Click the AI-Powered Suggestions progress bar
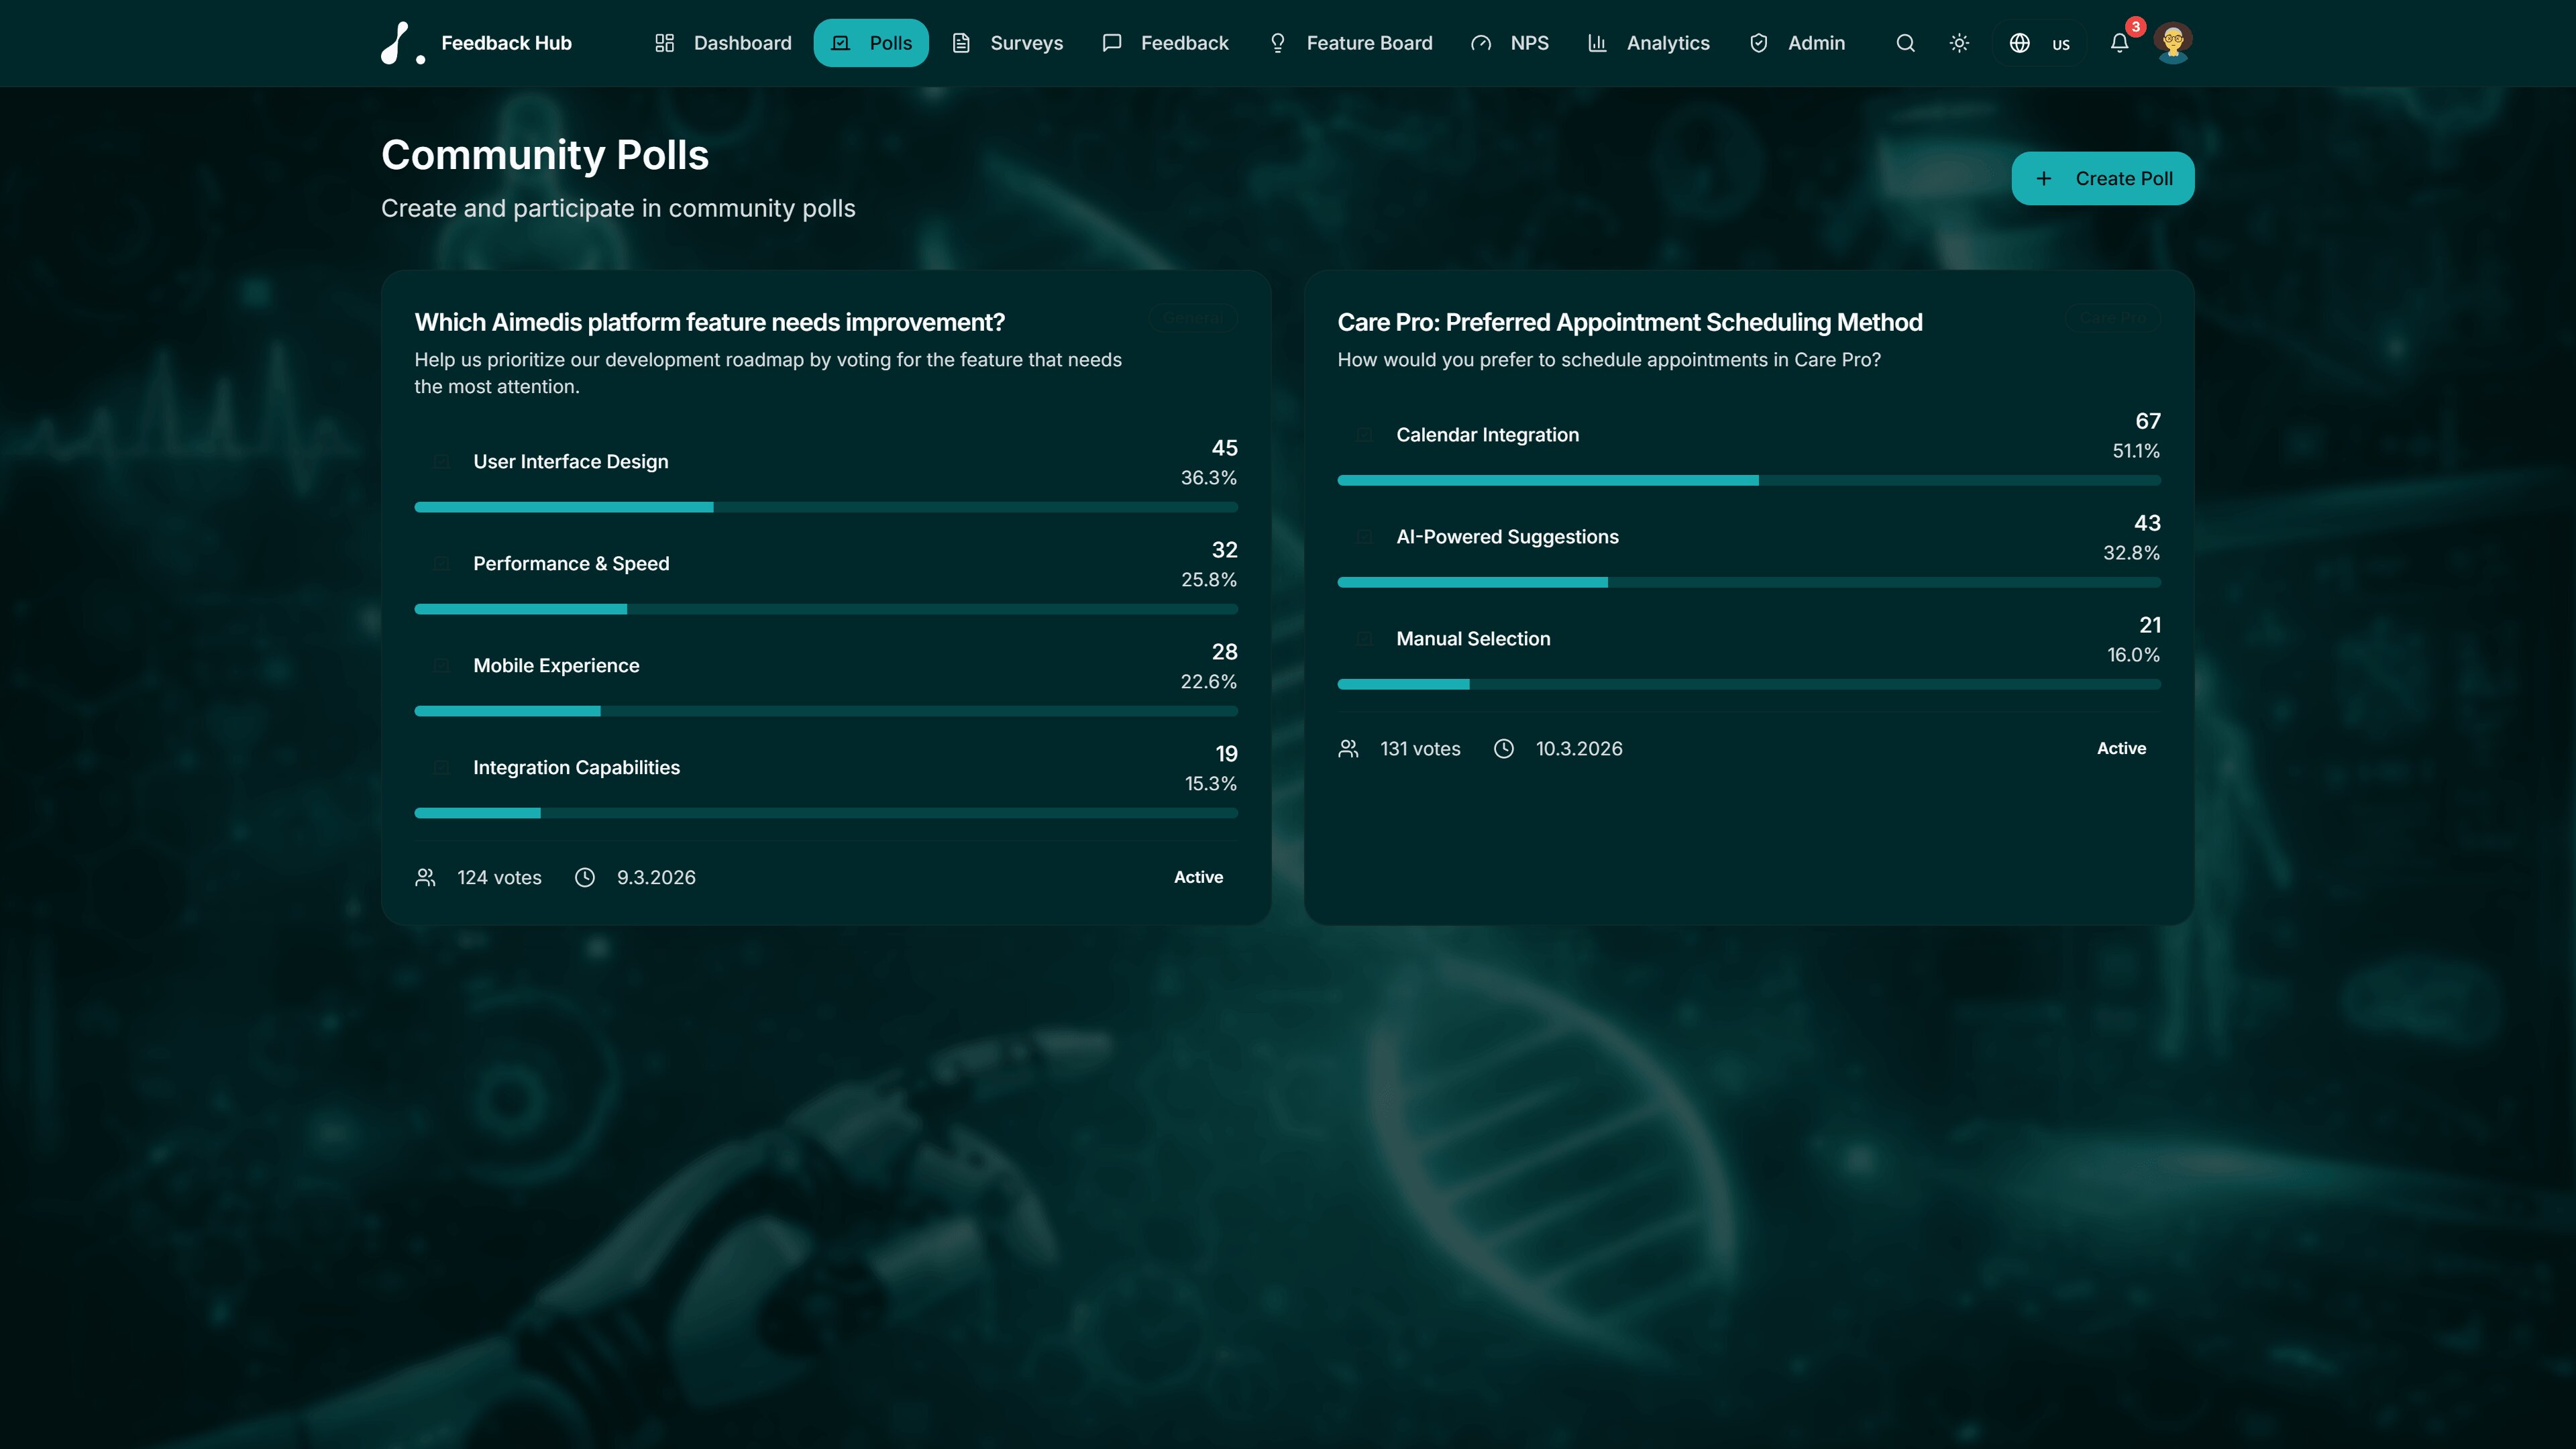2576x1449 pixels. point(1749,582)
